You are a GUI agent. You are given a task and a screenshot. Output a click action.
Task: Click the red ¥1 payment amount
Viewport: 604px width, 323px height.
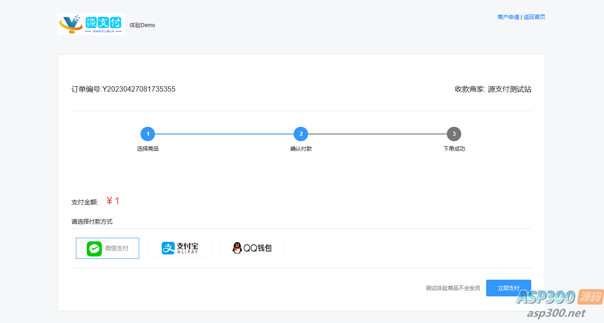pyautogui.click(x=113, y=201)
